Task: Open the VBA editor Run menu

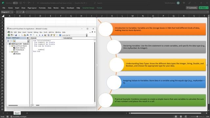Action: click(x=41, y=32)
